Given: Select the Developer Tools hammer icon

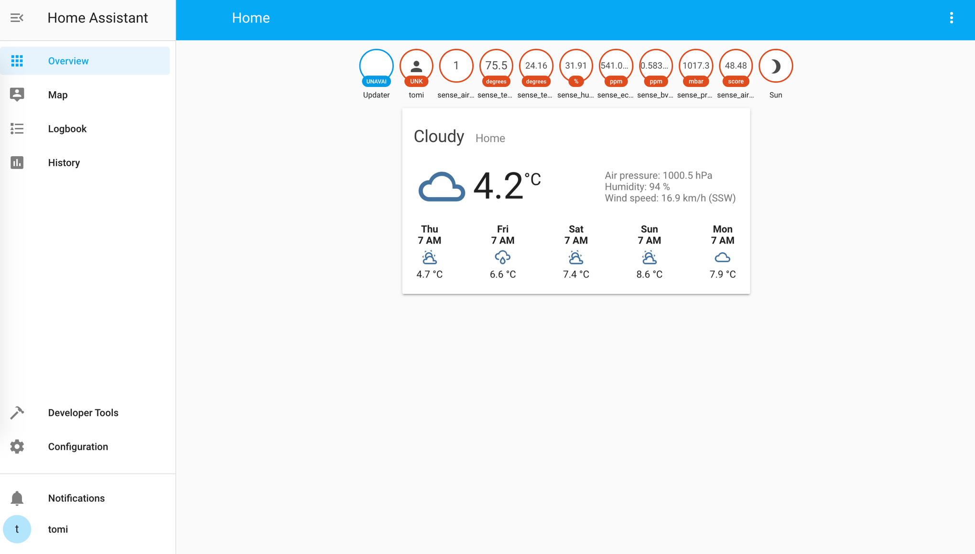Looking at the screenshot, I should pyautogui.click(x=17, y=412).
